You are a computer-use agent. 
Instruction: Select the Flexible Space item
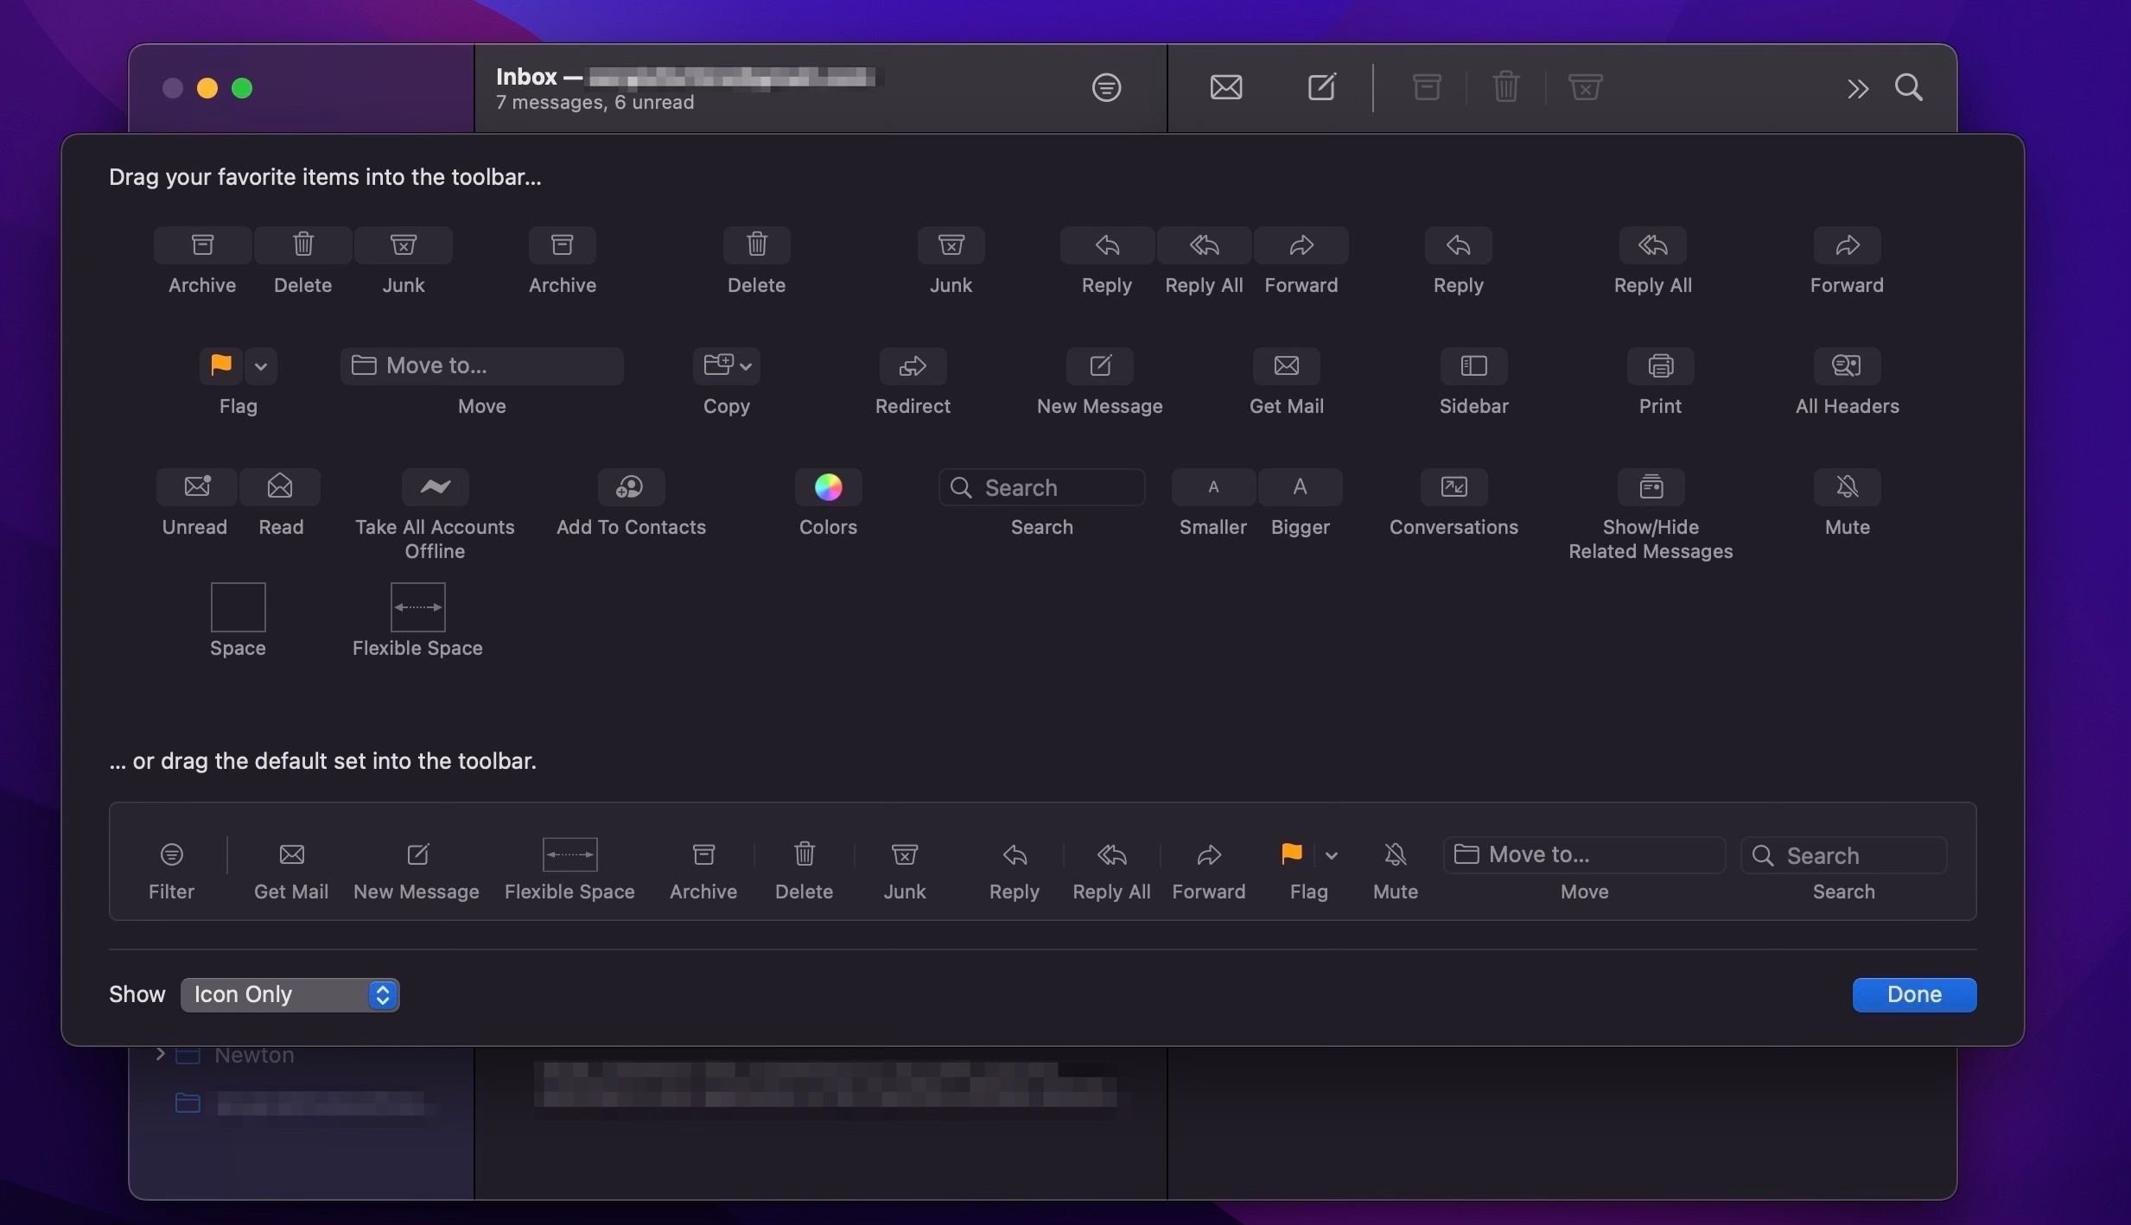[x=418, y=607]
